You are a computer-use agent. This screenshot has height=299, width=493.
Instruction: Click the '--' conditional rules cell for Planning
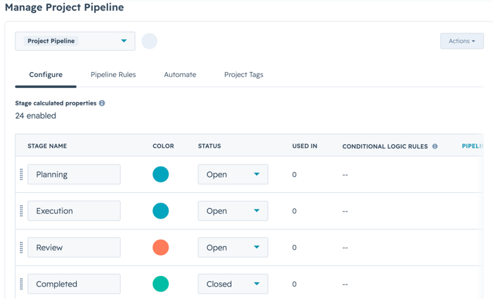(345, 175)
